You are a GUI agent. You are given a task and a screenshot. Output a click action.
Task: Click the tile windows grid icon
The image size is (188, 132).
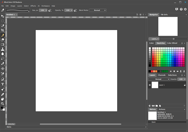pyautogui.click(x=140, y=14)
